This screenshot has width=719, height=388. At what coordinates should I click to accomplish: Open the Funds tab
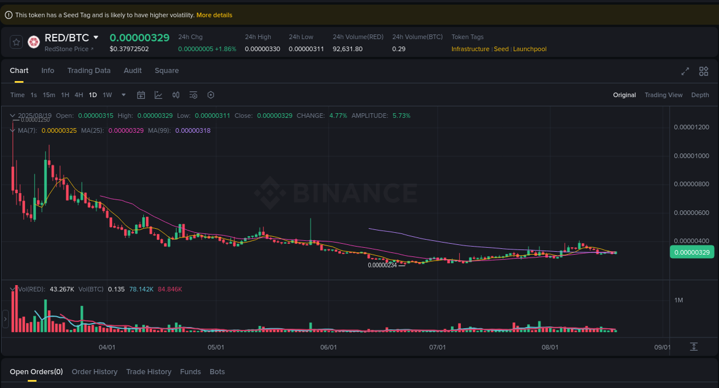(190, 372)
